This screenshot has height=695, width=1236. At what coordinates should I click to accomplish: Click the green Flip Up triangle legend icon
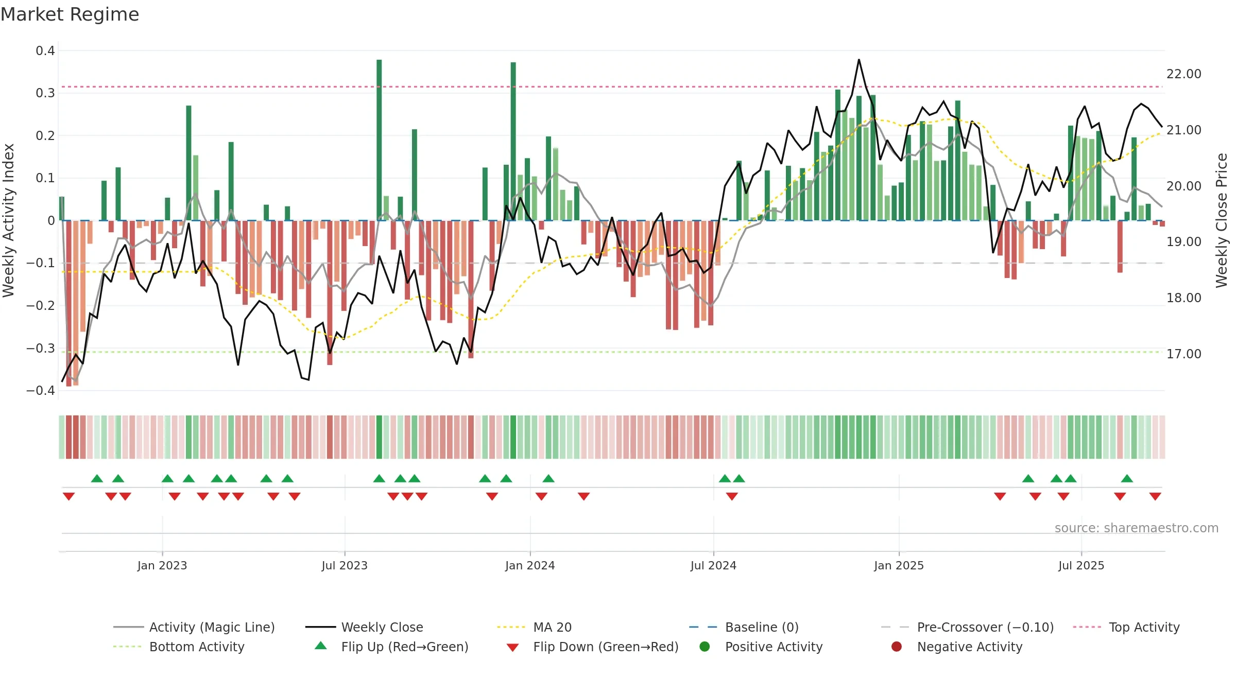[x=320, y=646]
